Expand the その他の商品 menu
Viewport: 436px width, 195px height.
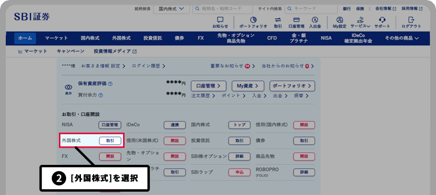(402, 38)
